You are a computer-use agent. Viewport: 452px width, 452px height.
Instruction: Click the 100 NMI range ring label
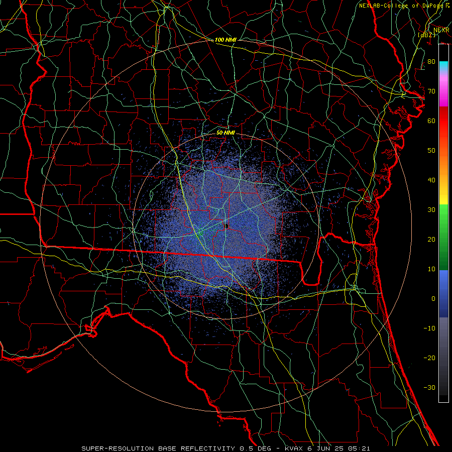point(225,40)
